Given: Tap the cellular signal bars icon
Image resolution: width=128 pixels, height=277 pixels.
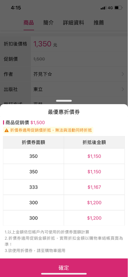Looking at the screenshot, I should tap(103, 8).
